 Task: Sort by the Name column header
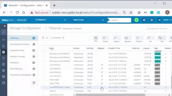click(51, 48)
